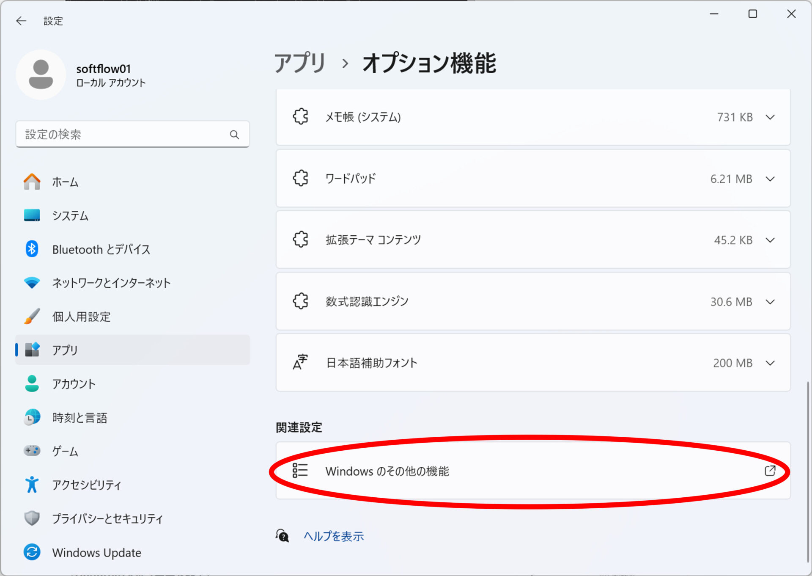Click the システム monitor icon
Screen dimensions: 812x576
coord(32,215)
